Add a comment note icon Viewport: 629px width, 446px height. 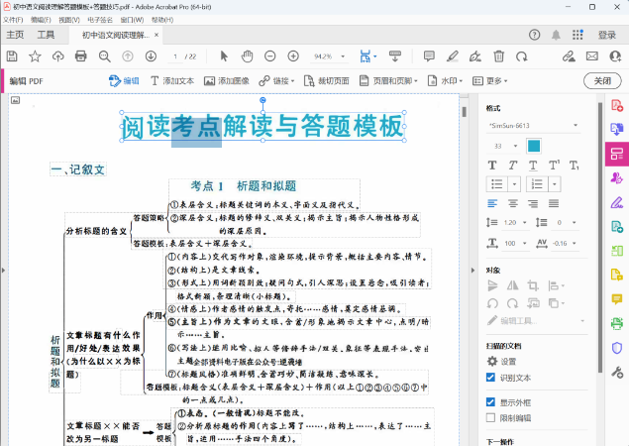(x=429, y=56)
